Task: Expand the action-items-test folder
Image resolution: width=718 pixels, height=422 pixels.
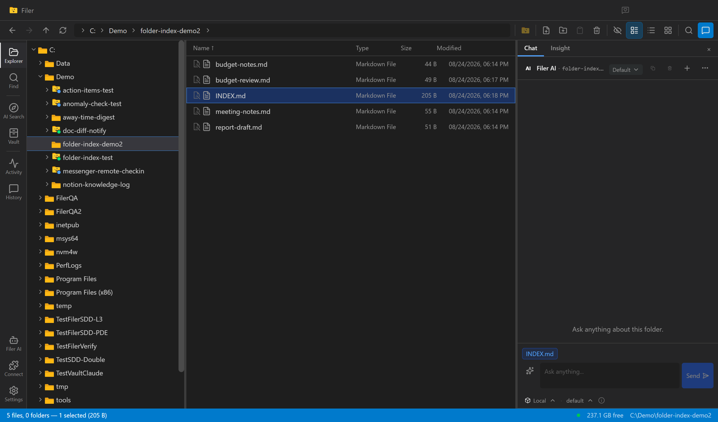Action: point(47,90)
